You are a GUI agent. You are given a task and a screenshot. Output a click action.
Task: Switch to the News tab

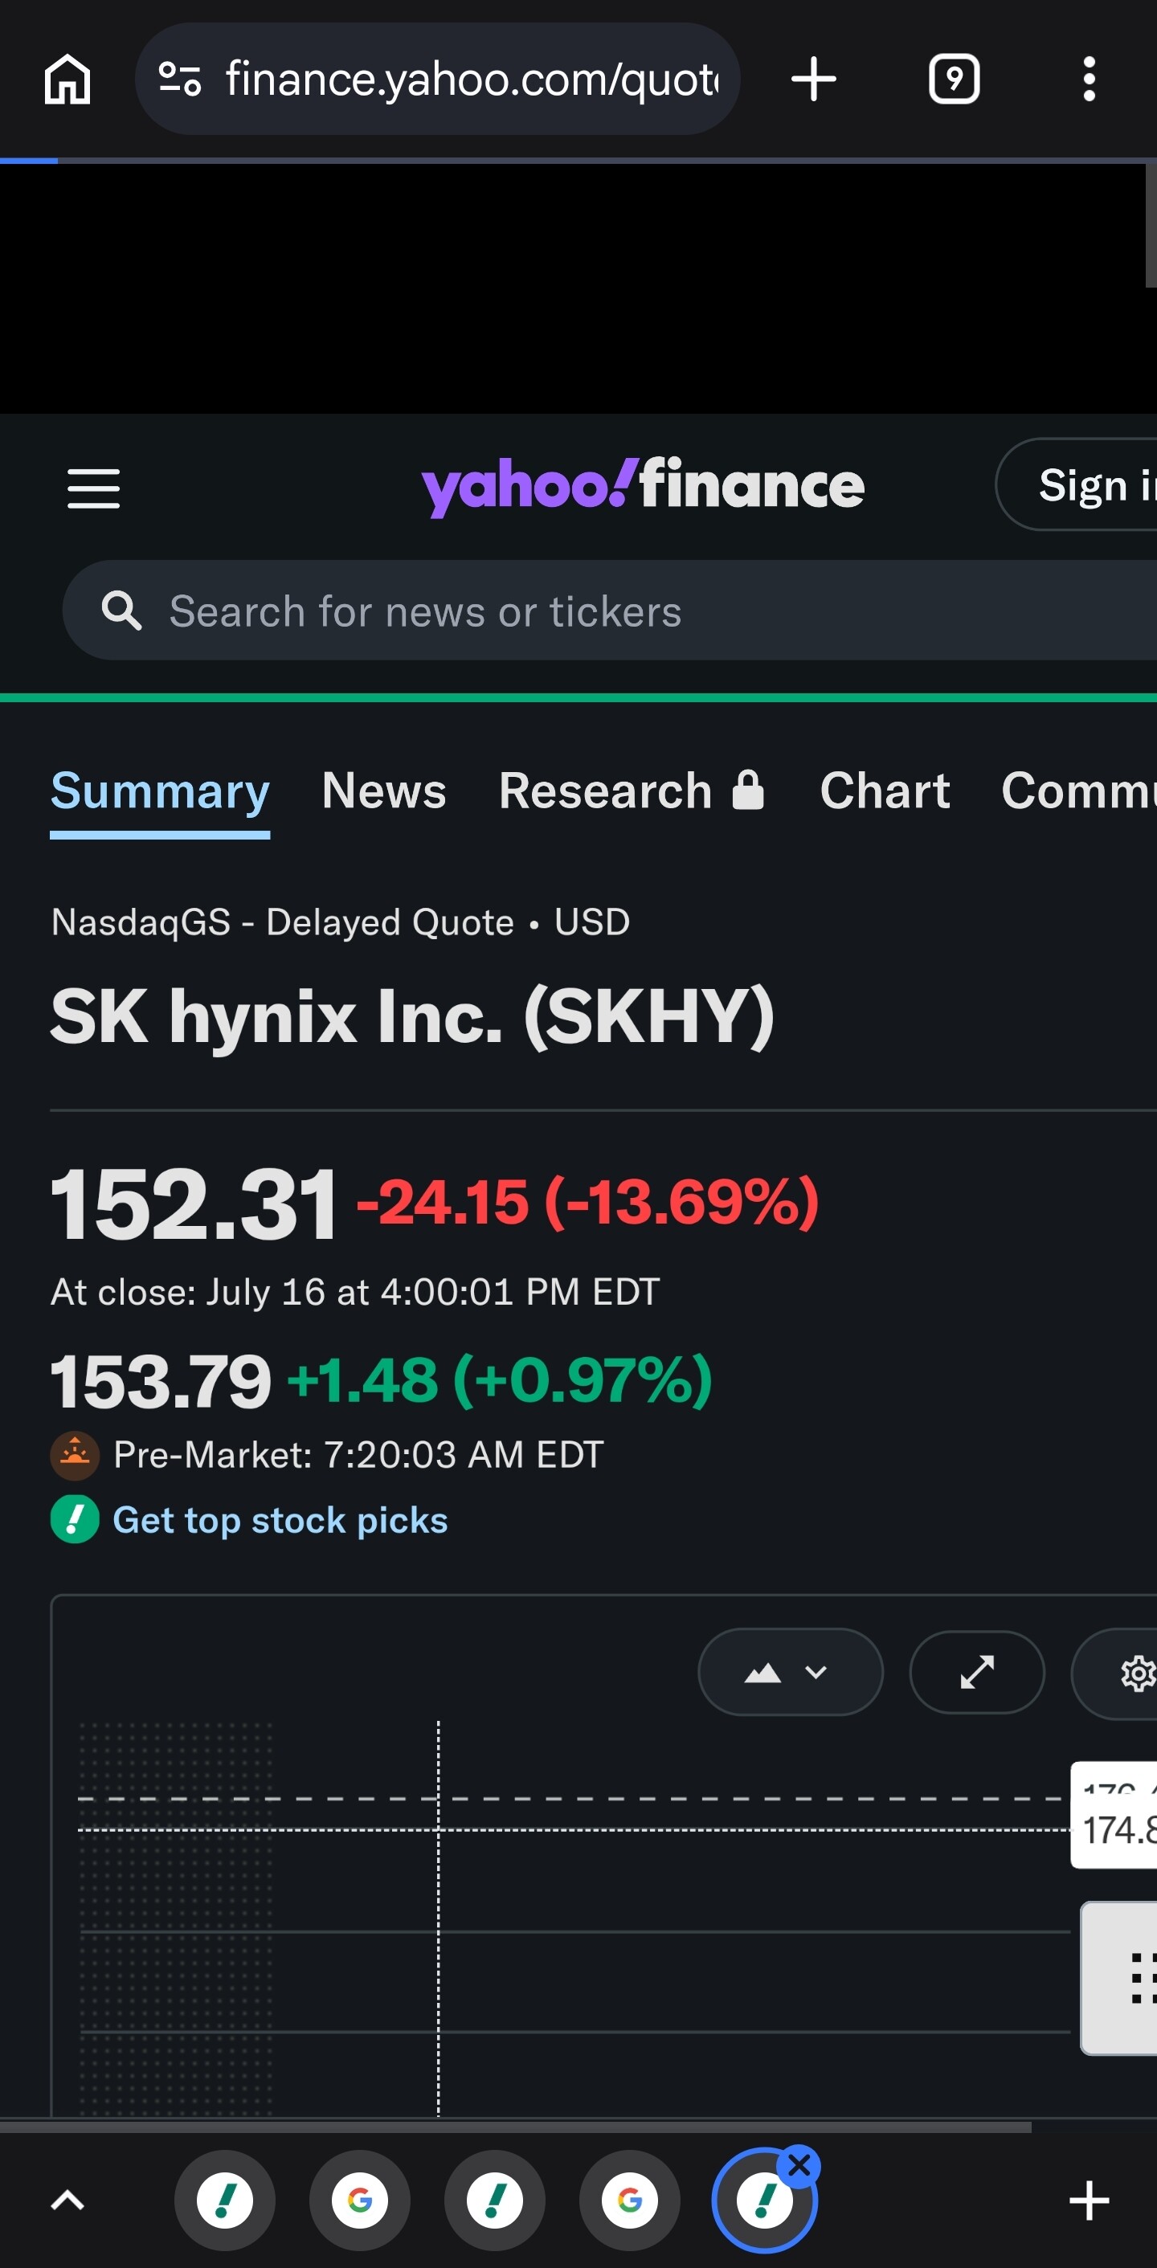coord(384,790)
